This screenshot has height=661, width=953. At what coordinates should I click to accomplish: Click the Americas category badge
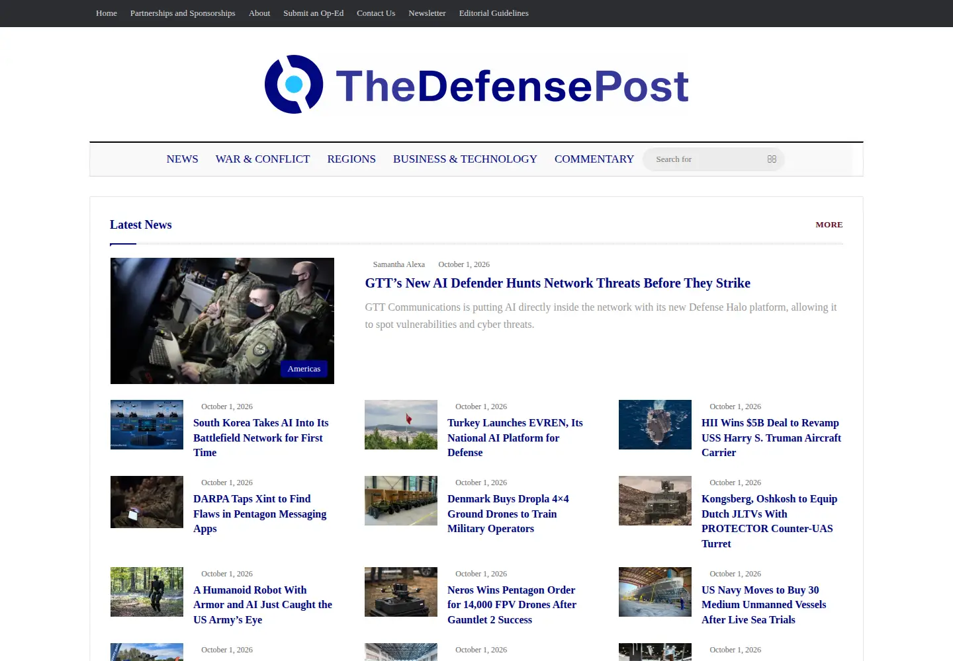[304, 369]
